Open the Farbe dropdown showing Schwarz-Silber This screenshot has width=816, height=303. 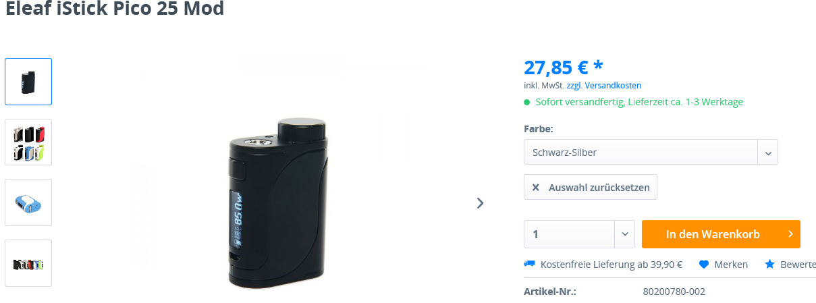tap(651, 152)
